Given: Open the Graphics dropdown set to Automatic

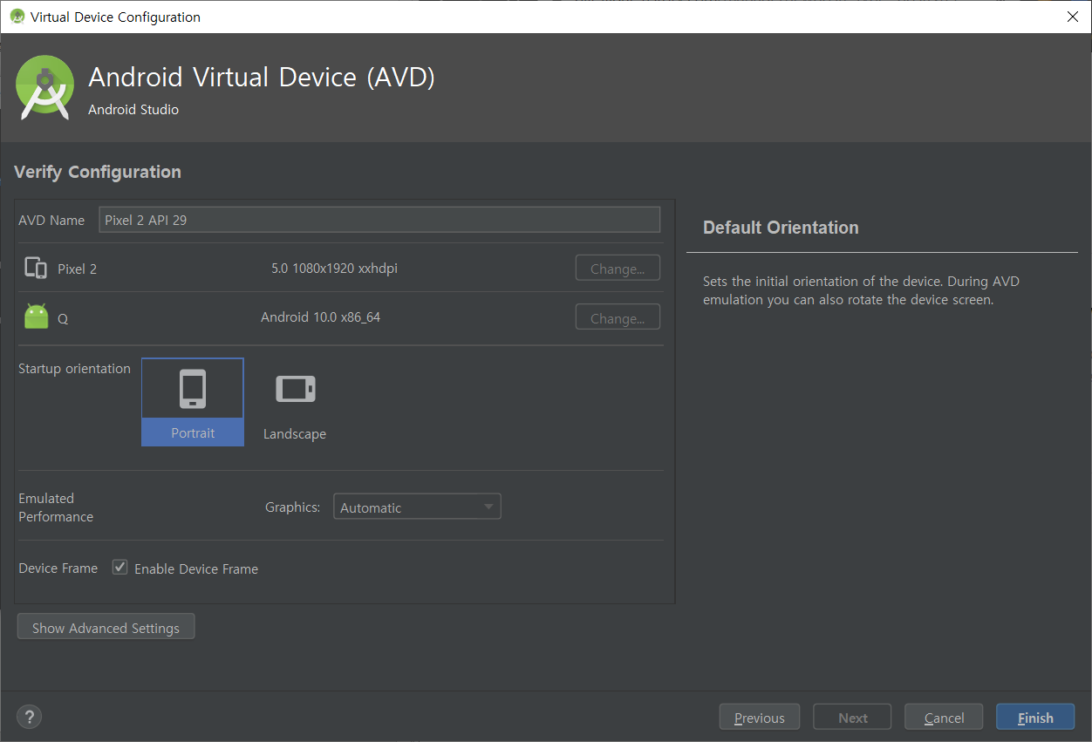Looking at the screenshot, I should (x=417, y=507).
